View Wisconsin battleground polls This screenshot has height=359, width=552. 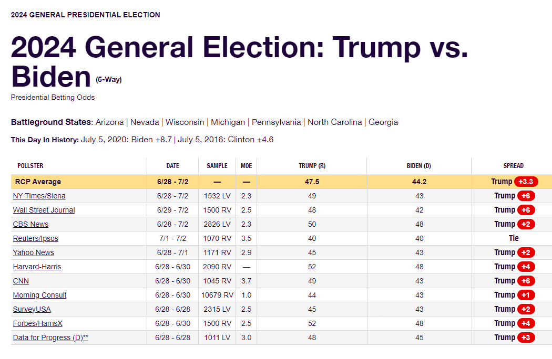(x=185, y=122)
